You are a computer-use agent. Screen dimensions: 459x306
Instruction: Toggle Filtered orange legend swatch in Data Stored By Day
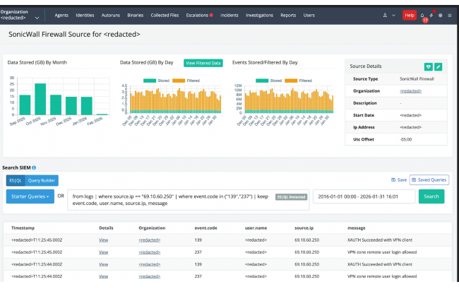(179, 81)
